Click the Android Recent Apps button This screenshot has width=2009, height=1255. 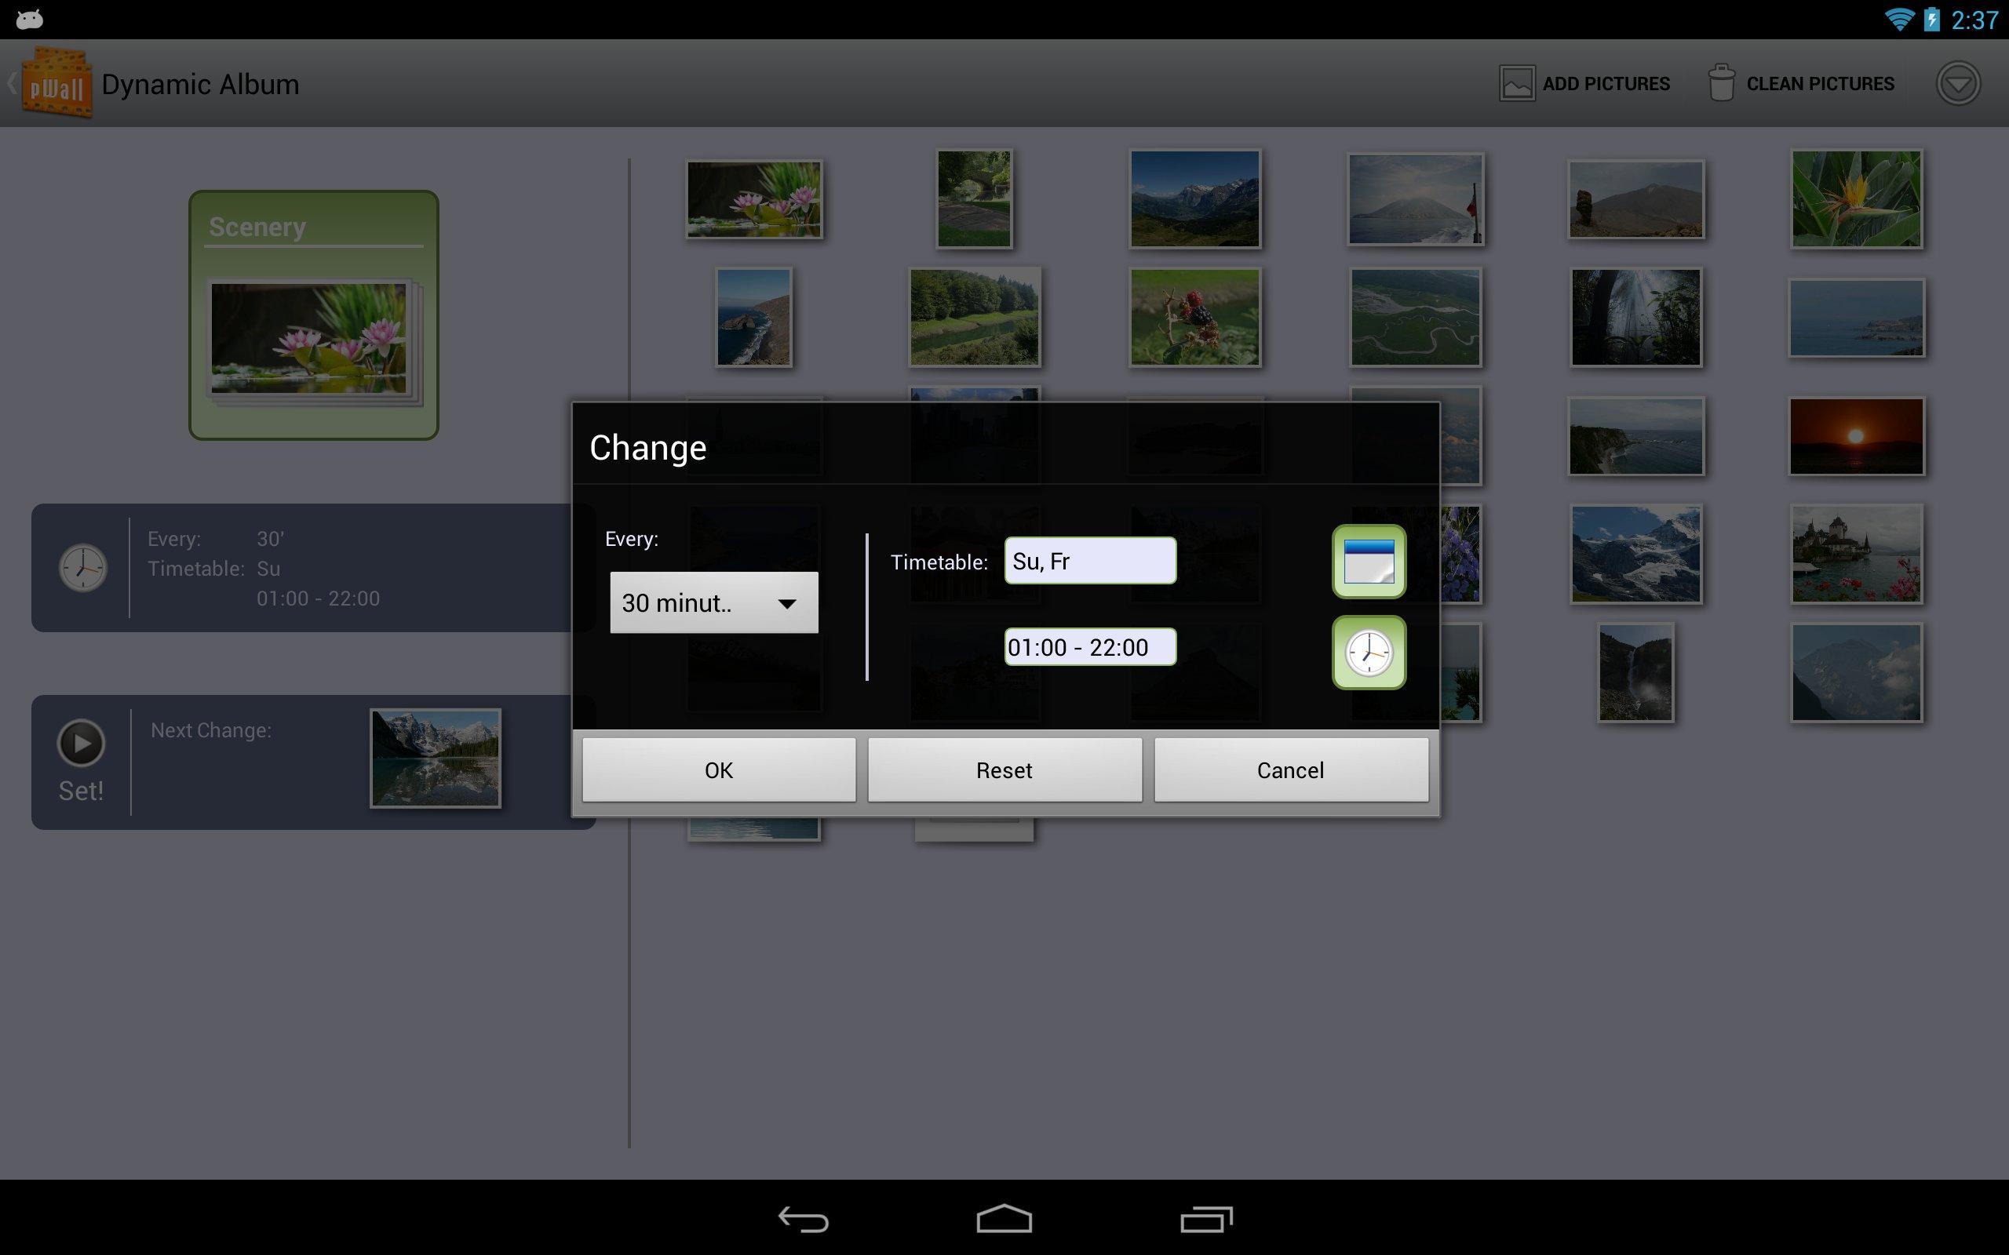click(x=1206, y=1218)
